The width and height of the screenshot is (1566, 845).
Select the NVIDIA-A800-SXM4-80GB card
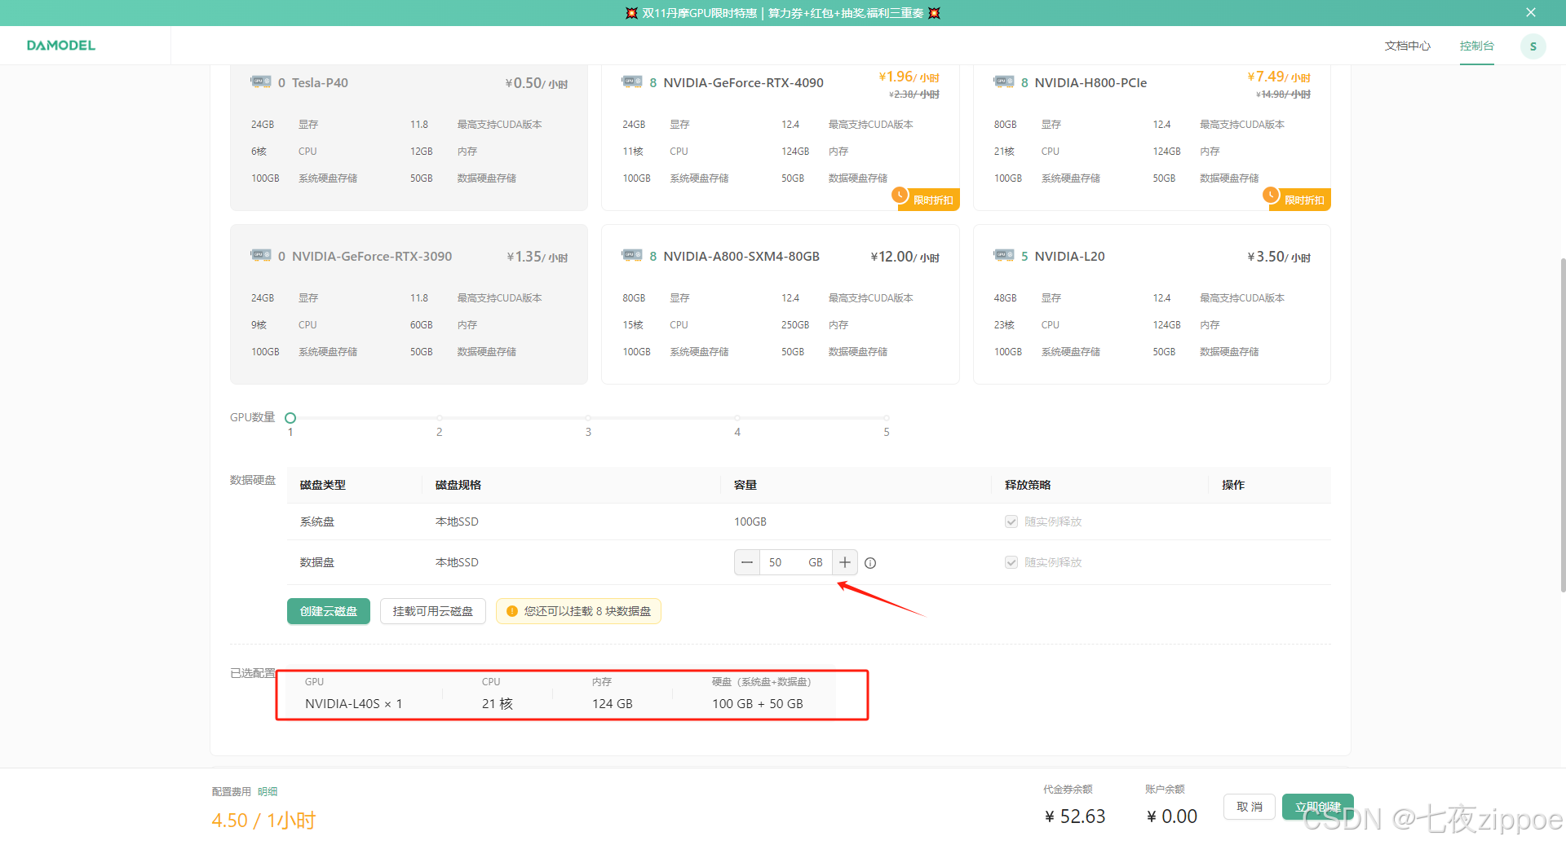click(x=781, y=304)
